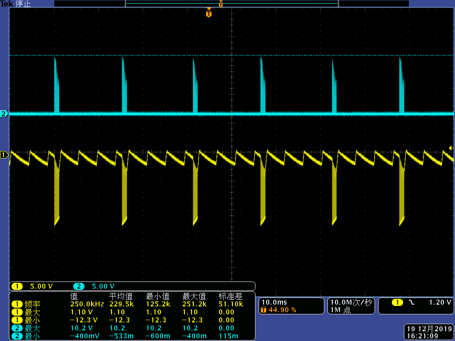Screen dimensions: 455x341
Task: Click the -12.3 V channel 1 min value
Action: [84, 321]
